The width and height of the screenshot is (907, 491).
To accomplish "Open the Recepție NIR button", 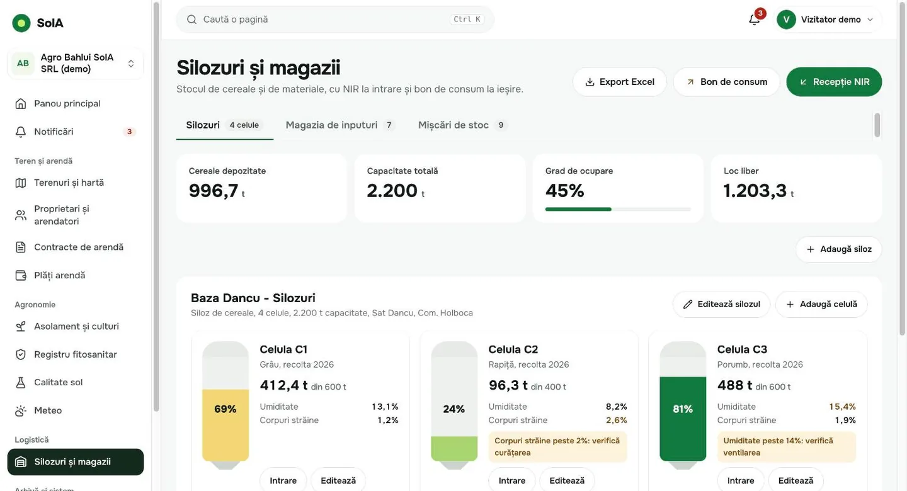I will 835,82.
